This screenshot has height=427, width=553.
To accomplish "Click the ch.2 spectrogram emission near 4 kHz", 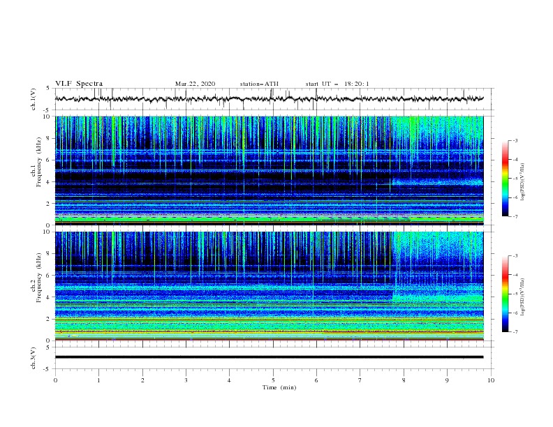I will 437,297.
